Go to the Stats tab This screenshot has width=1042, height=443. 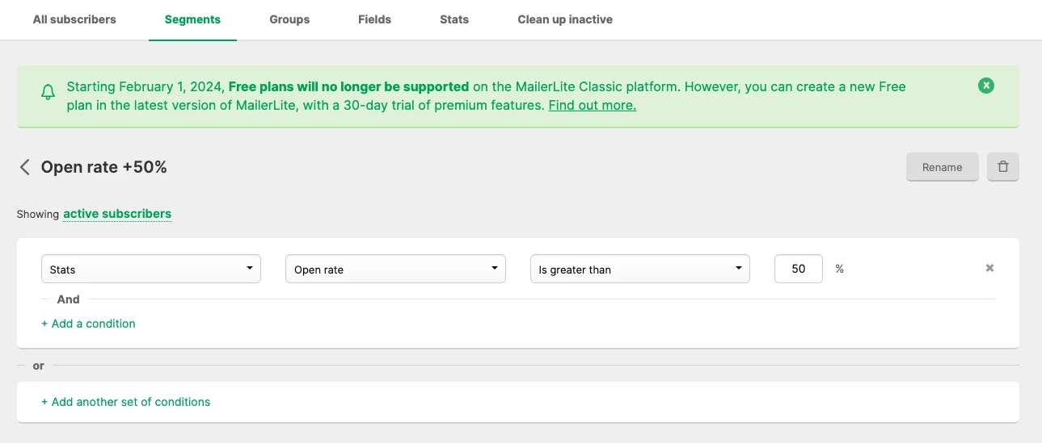pyautogui.click(x=454, y=19)
